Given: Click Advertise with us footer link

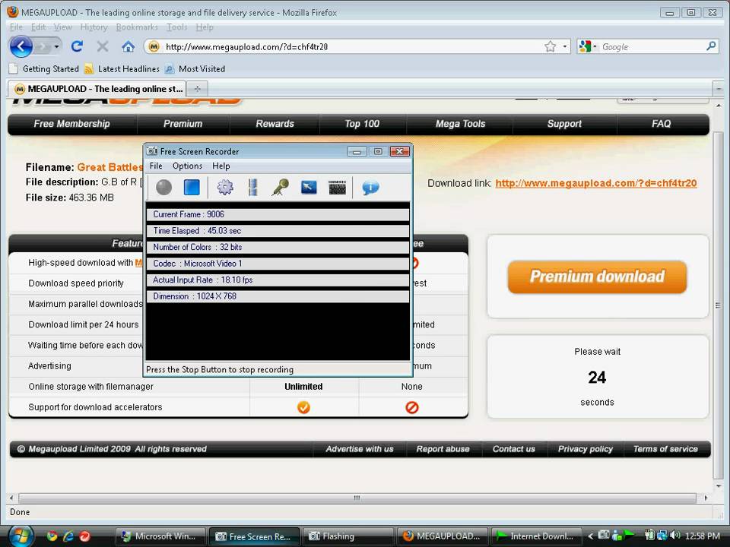Looking at the screenshot, I should click(x=360, y=449).
